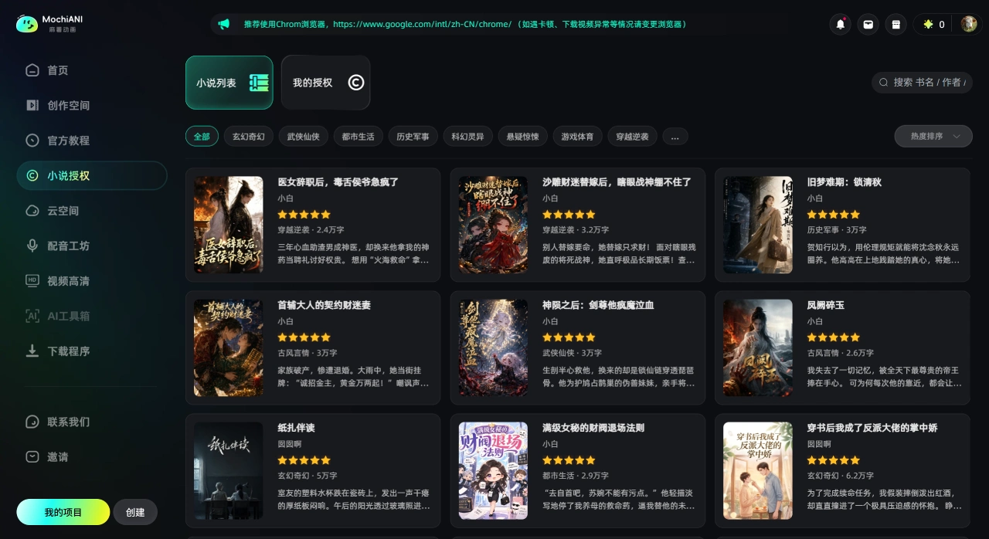Click the points coin icon
Viewport: 989px width, 539px height.
pos(928,25)
